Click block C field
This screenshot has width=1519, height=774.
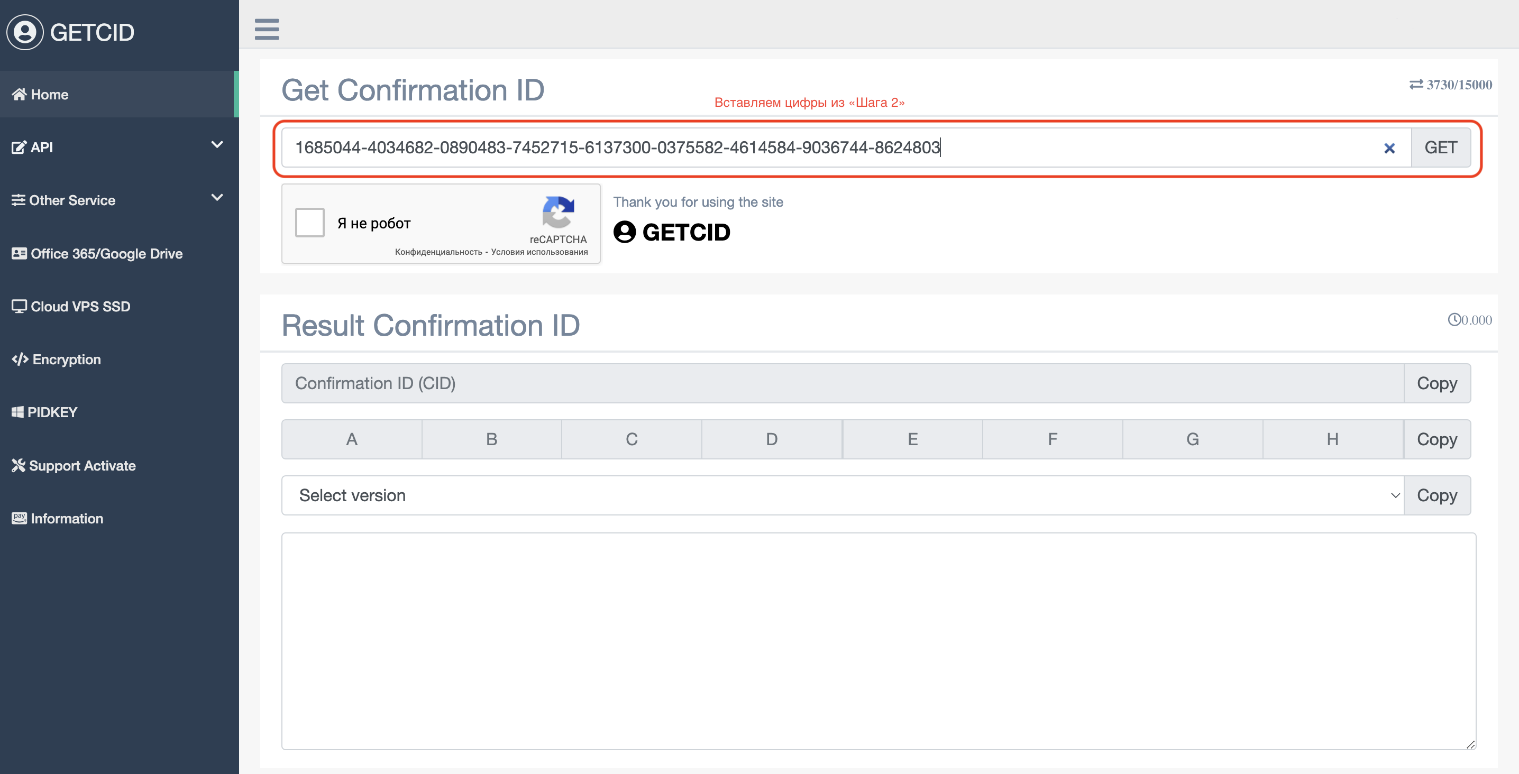coord(632,439)
